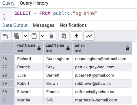Open the Notifications tab
Screen dimensions: 137x105
pos(73,25)
